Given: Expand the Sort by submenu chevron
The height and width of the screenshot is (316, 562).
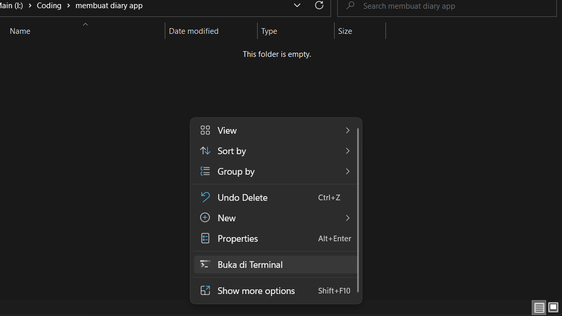Looking at the screenshot, I should [347, 151].
